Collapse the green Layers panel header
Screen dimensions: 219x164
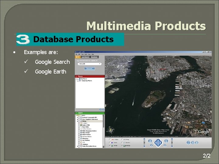pos(90,113)
